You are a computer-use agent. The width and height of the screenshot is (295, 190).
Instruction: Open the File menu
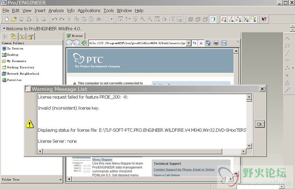[6, 11]
